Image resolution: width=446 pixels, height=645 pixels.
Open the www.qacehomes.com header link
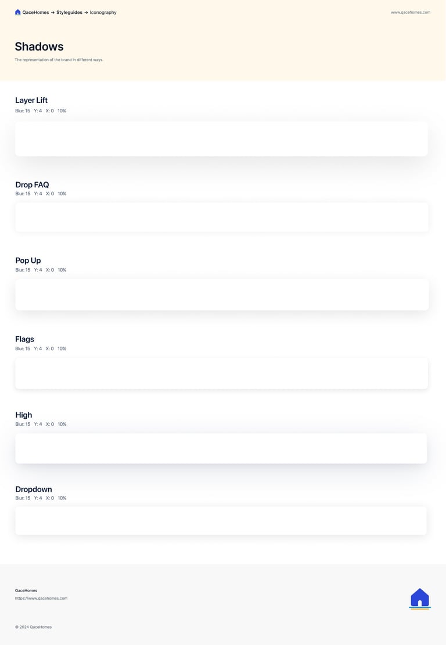pos(411,12)
